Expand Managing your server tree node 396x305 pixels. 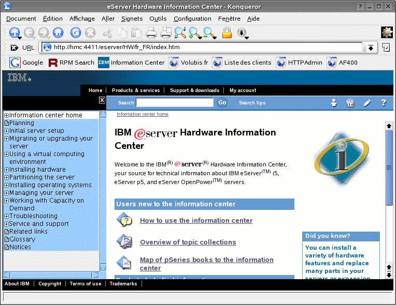[7, 193]
